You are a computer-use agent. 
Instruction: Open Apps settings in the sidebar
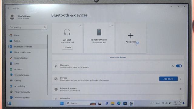coord(27,64)
